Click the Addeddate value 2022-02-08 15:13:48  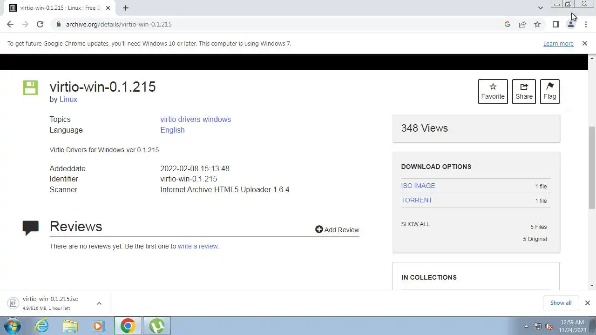click(195, 168)
